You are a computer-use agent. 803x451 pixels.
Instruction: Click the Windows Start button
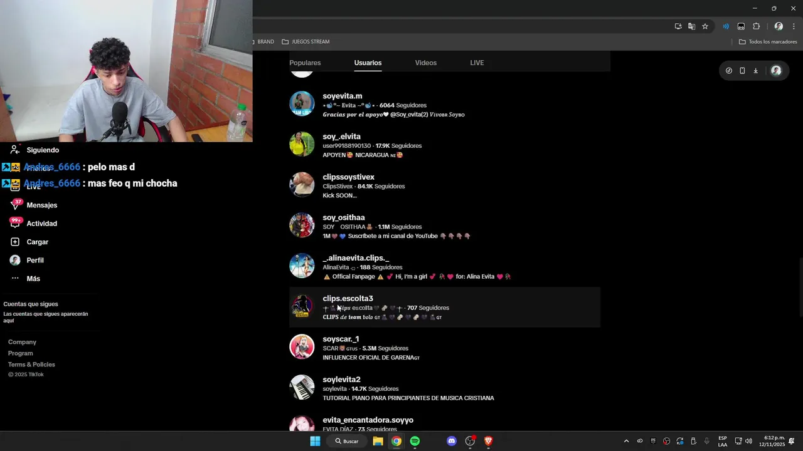pos(315,441)
